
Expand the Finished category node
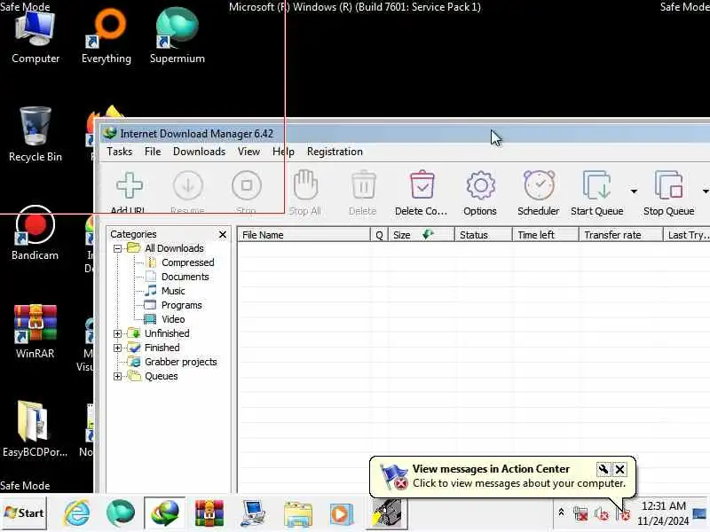pyautogui.click(x=118, y=348)
